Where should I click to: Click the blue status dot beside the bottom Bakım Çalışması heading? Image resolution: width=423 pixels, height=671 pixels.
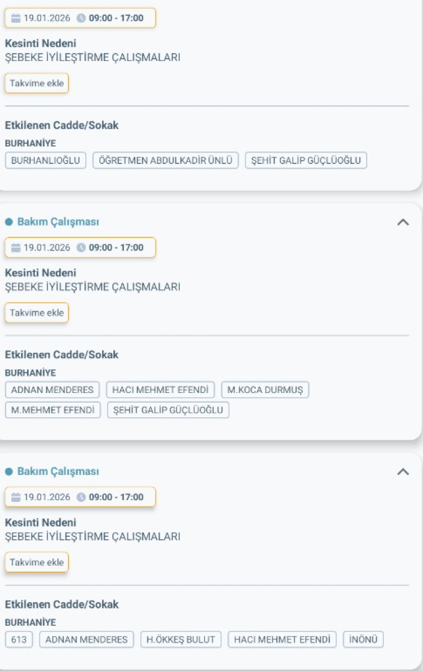[9, 471]
